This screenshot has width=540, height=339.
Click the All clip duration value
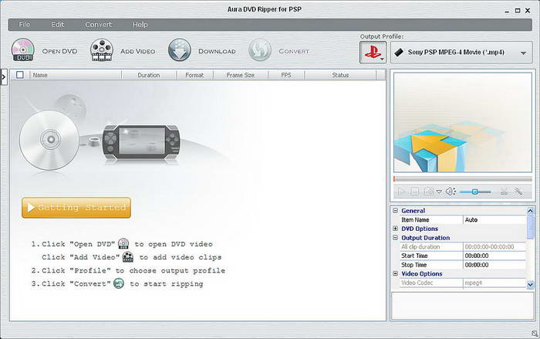point(494,246)
